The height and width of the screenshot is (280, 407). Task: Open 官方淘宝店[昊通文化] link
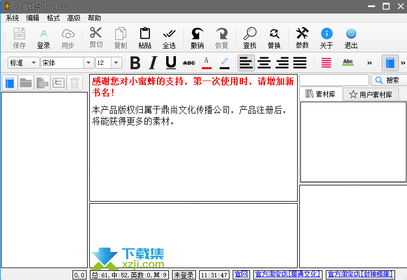[x=287, y=275]
